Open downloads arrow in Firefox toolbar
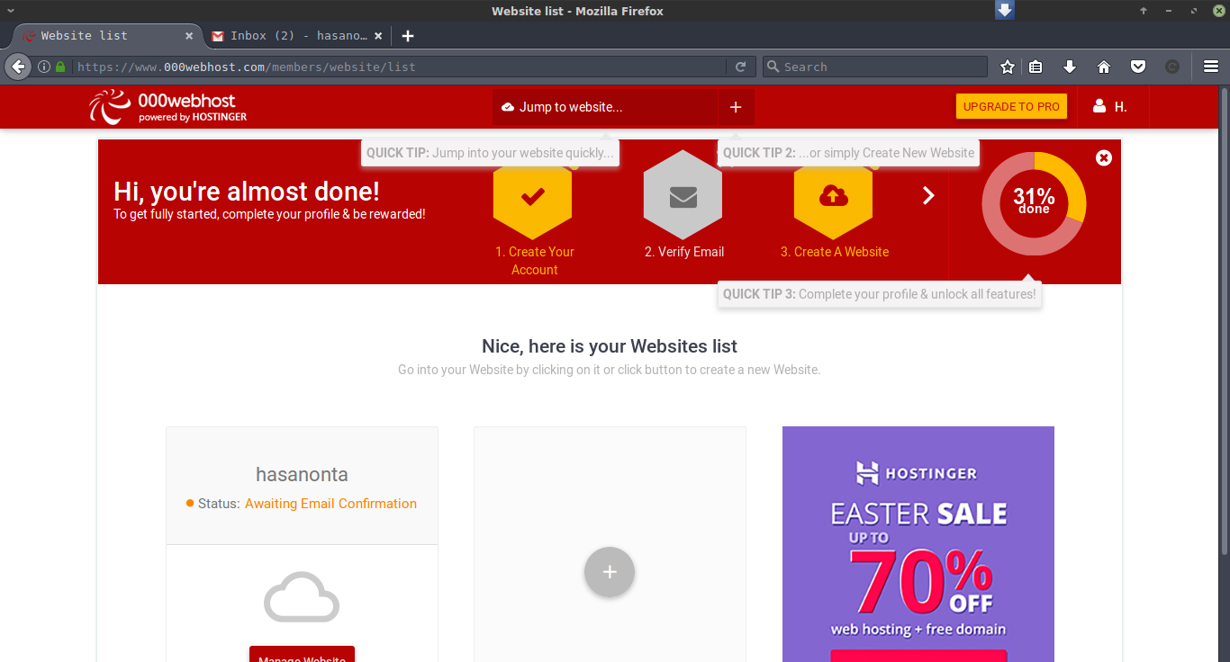 (x=1070, y=67)
